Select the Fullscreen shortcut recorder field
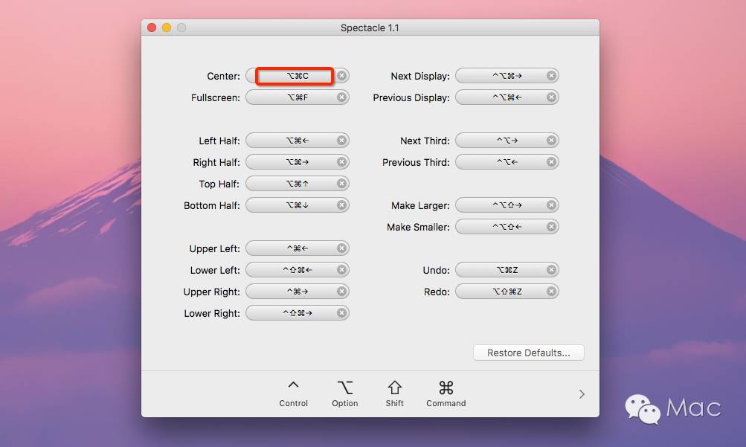Screen dimensions: 746x447 coord(298,97)
